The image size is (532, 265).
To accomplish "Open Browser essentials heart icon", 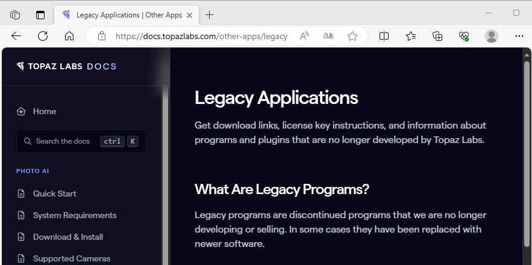I will click(464, 36).
